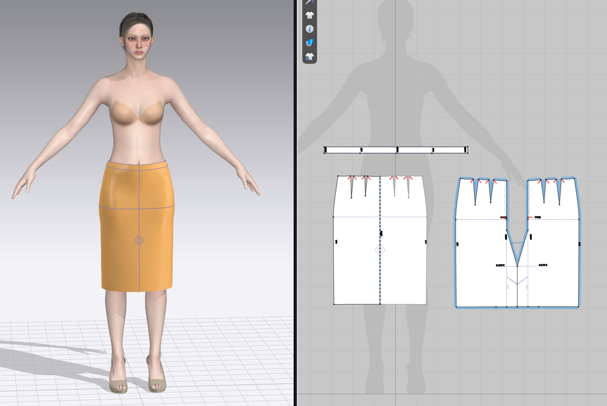This screenshot has height=406, width=607.
Task: Toggle the t-shirt icon with padlock
Action: tap(310, 56)
